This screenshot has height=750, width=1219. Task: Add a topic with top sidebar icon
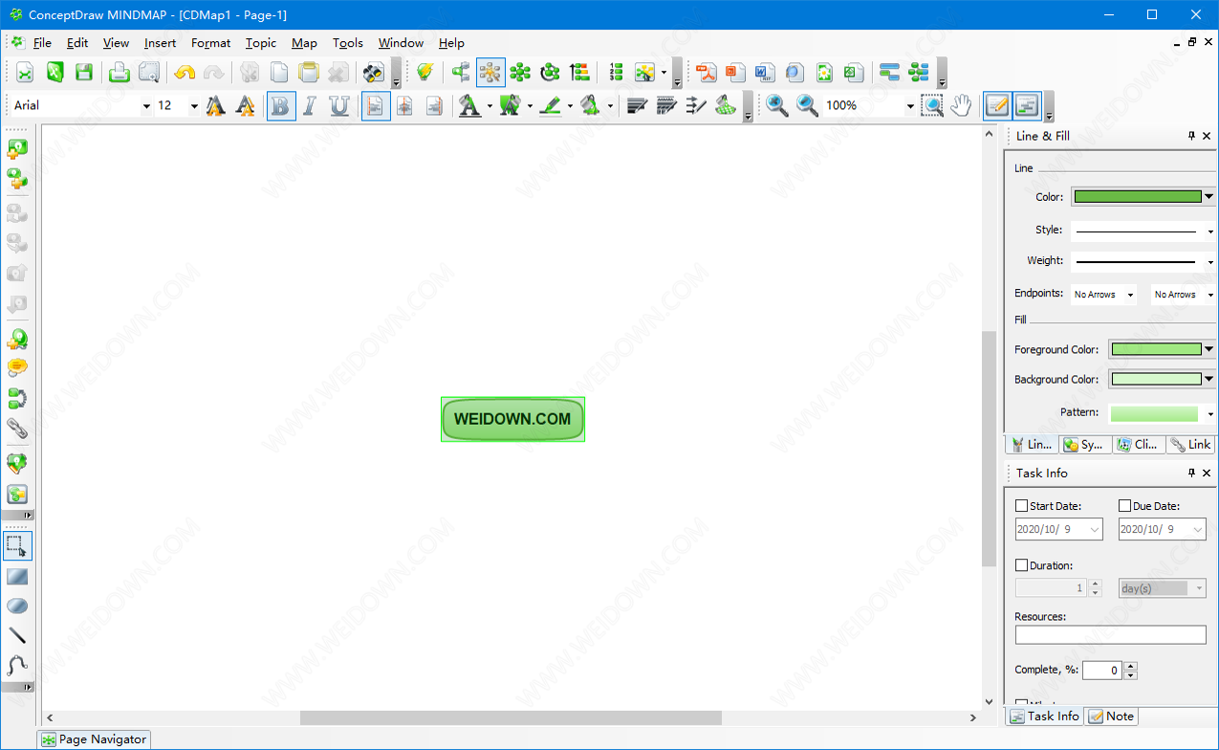click(17, 148)
